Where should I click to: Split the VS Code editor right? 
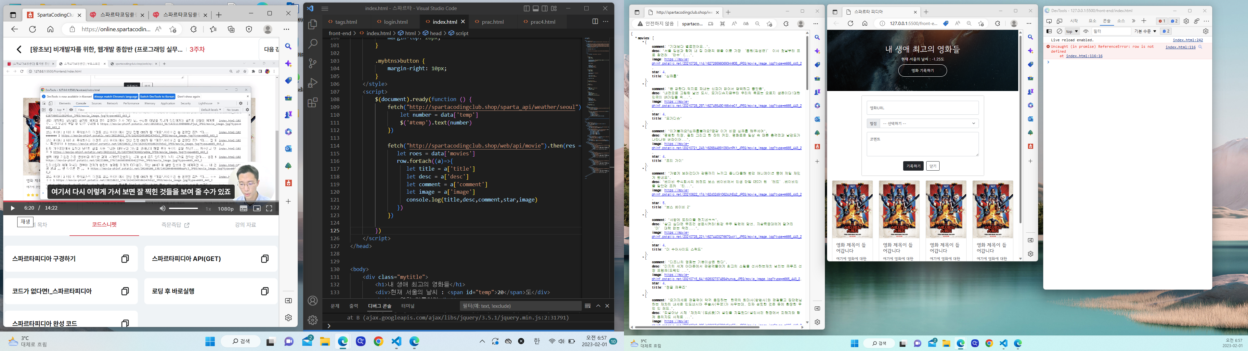click(595, 21)
